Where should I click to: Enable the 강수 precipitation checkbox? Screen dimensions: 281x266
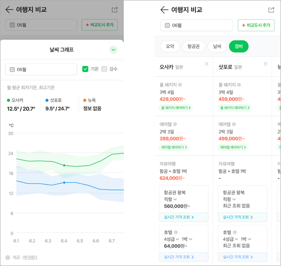pos(104,69)
